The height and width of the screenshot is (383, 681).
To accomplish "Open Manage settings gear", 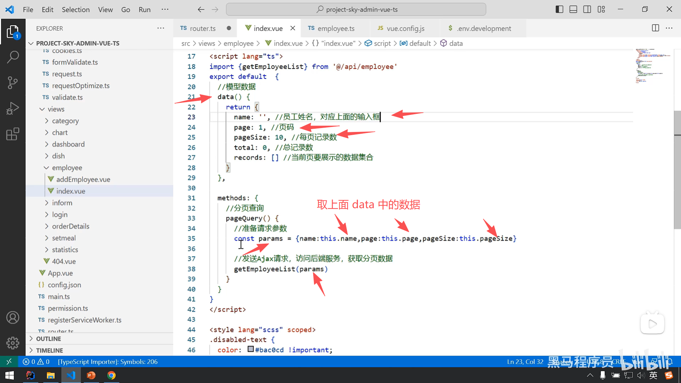I will [x=13, y=343].
